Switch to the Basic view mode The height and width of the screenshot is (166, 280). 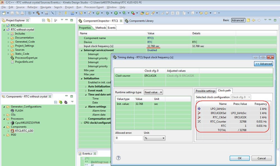tap(226, 20)
